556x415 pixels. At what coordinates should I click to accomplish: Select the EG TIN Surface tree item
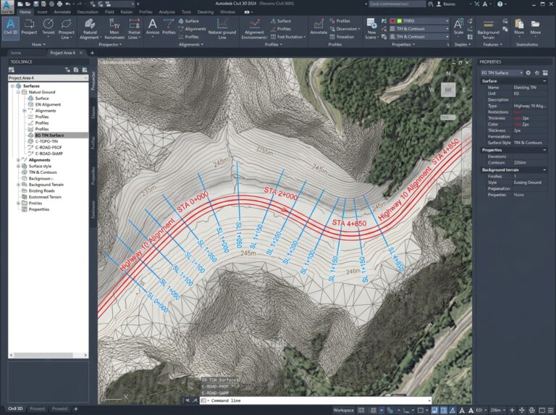49,135
